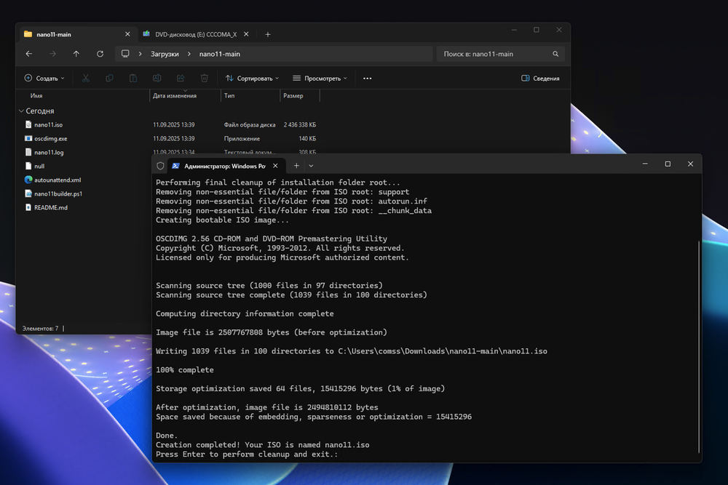This screenshot has width=728, height=485.
Task: Click the Rename icon in Explorer toolbar
Action: click(157, 79)
